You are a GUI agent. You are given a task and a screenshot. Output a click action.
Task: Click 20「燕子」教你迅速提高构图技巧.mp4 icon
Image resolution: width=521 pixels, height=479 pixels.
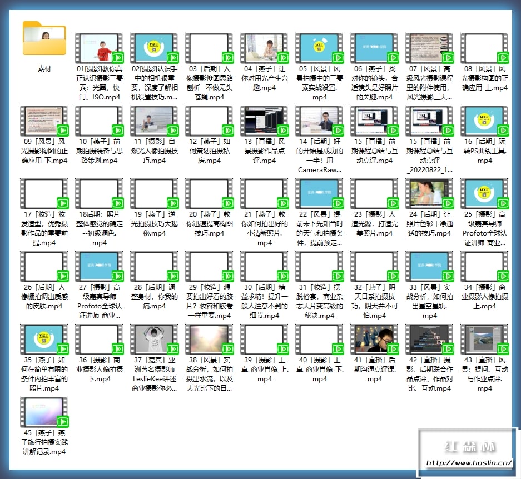[209, 194]
